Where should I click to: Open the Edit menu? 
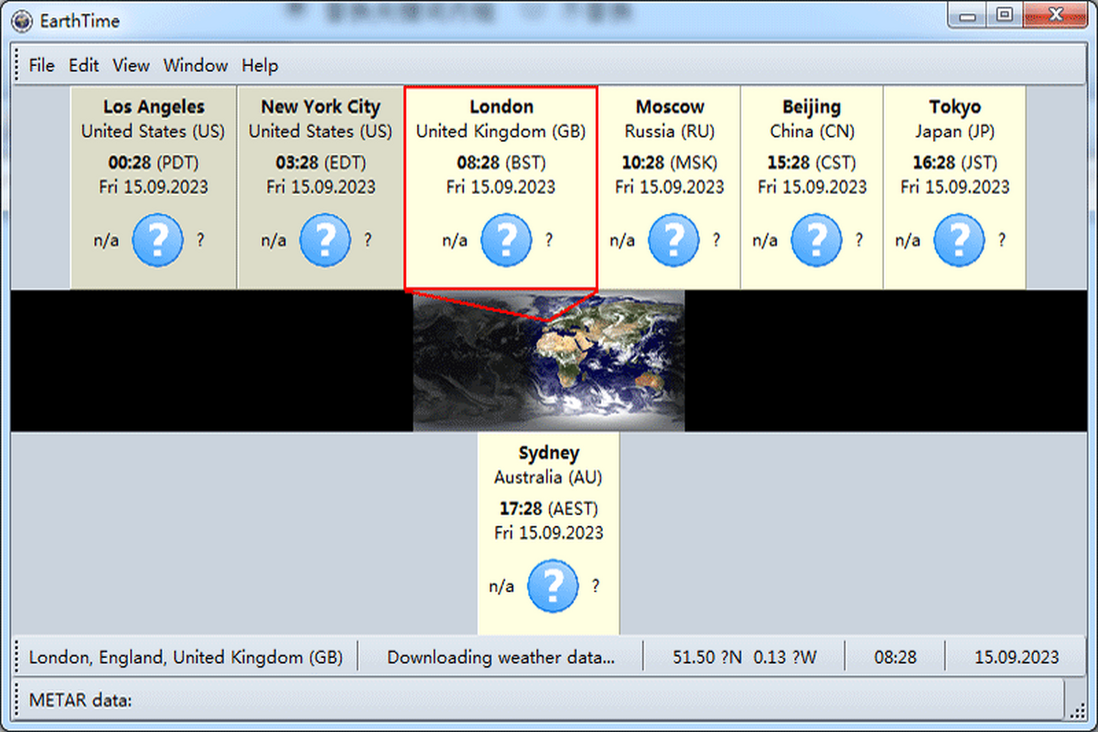[83, 65]
